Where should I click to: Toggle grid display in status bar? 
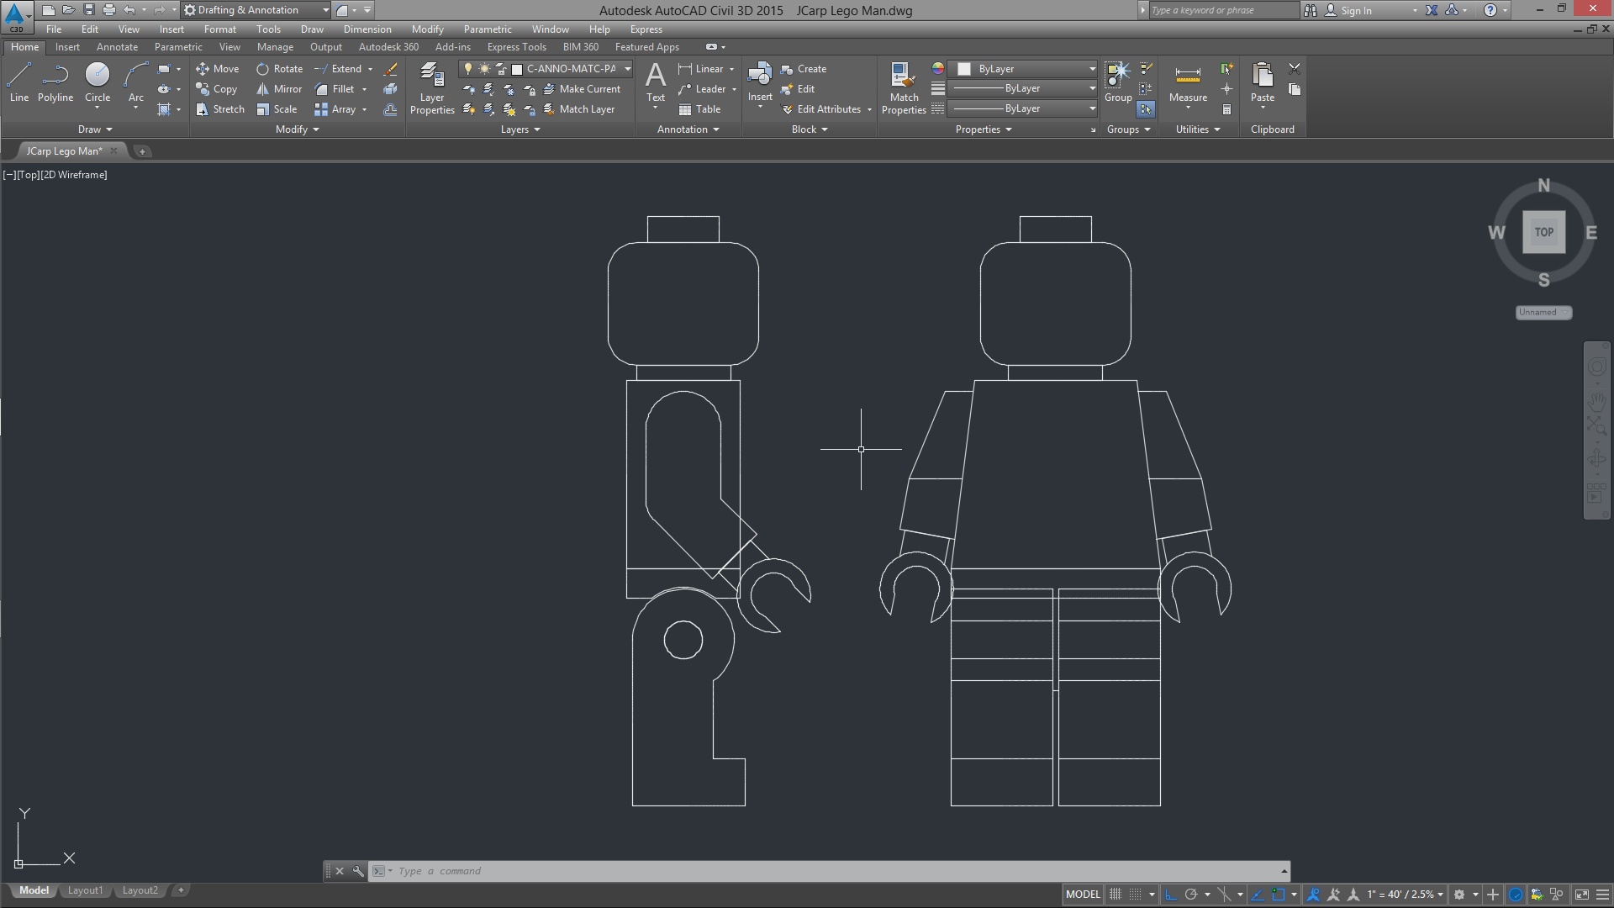click(x=1116, y=895)
